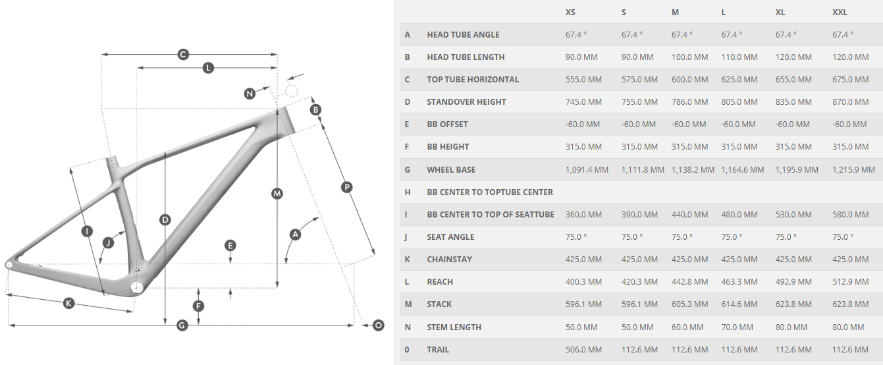Viewport: 883px width, 365px height.
Task: Click the G wheelbase marker
Action: point(182,325)
